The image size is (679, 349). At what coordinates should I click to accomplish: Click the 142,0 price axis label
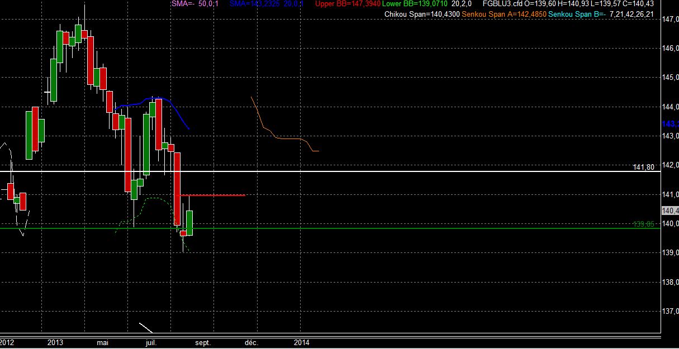[669, 165]
